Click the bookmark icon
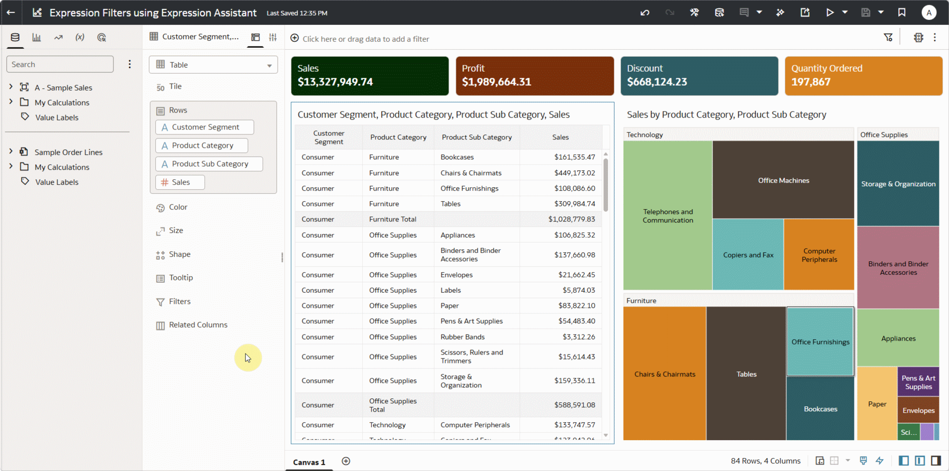The image size is (949, 471). [902, 12]
